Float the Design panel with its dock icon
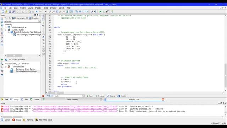Viewport: 227px width, 128px height. [x=37, y=15]
